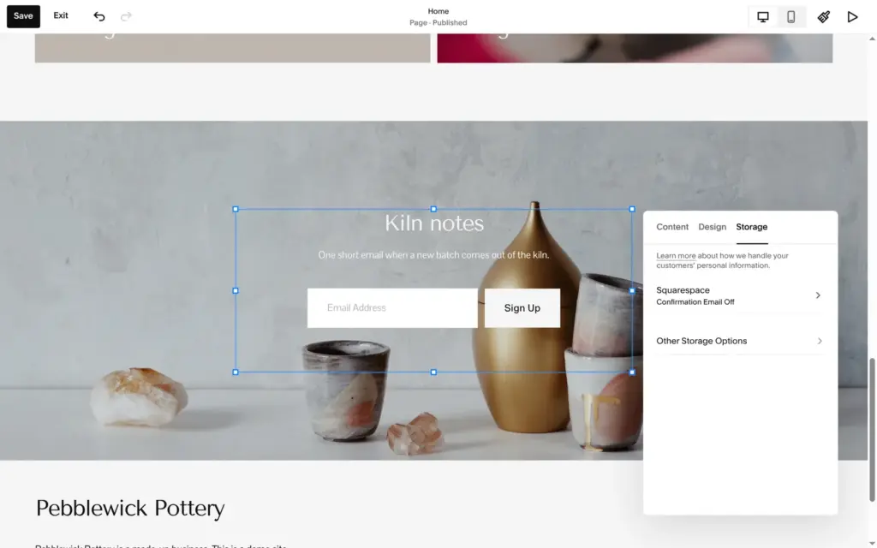Viewport: 877px width, 548px height.
Task: Open the Content tab
Action: (x=672, y=226)
